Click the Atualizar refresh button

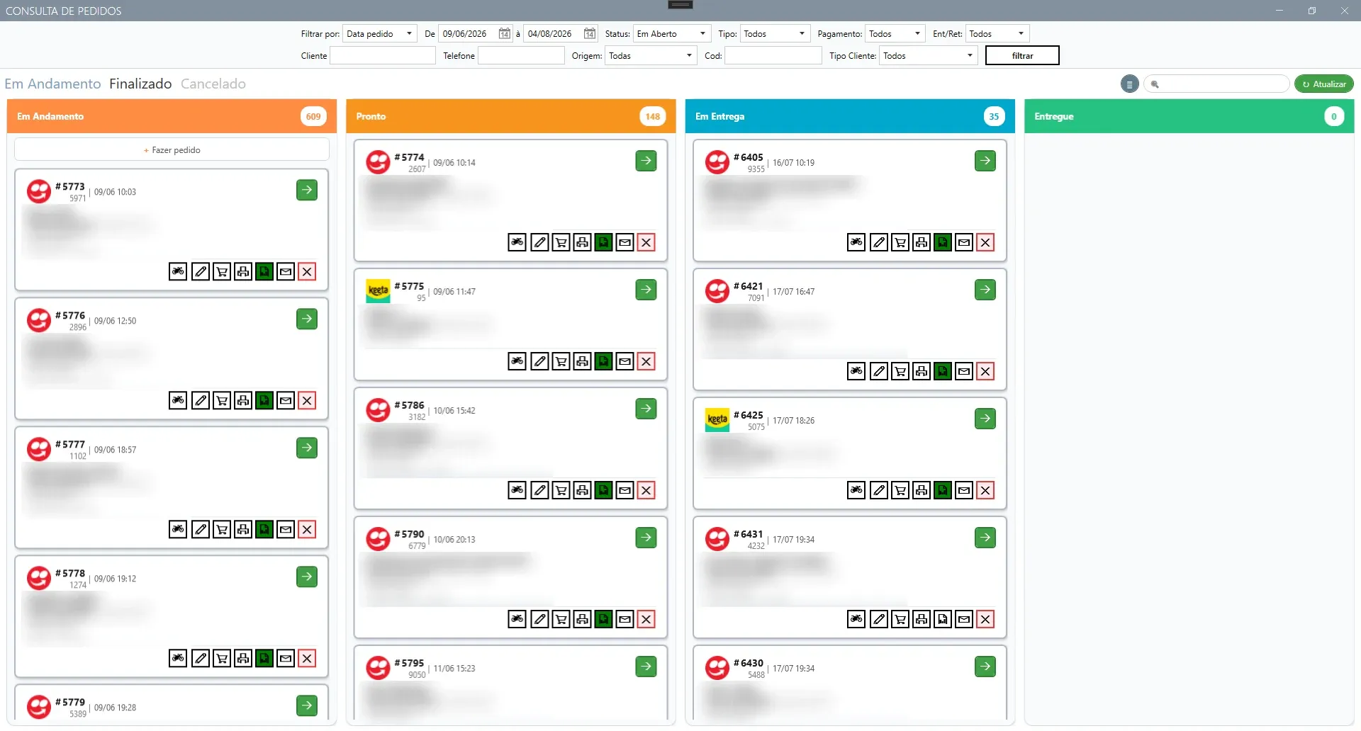click(x=1324, y=84)
